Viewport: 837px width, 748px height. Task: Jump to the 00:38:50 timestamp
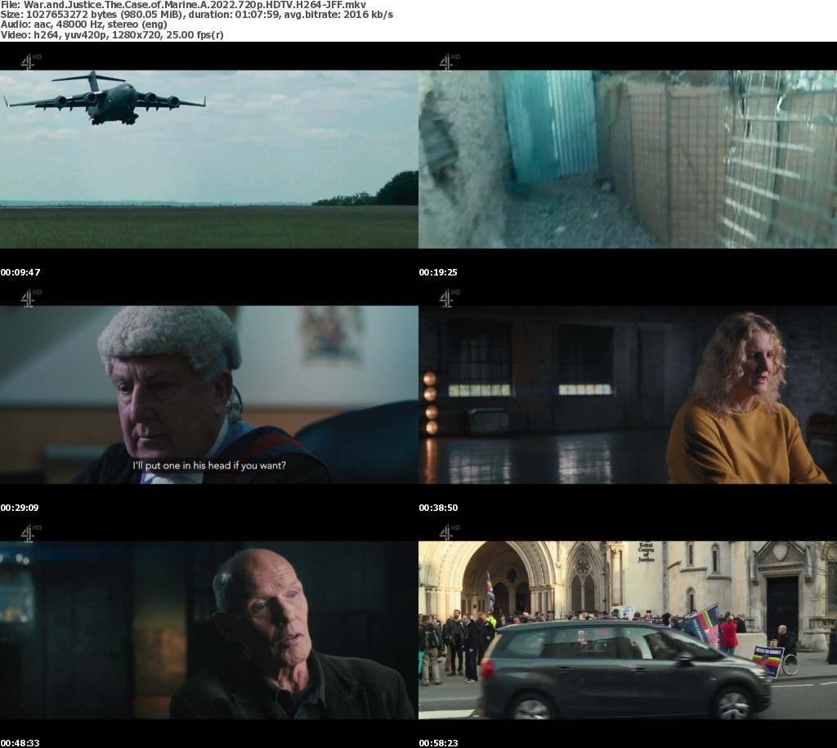tap(439, 508)
